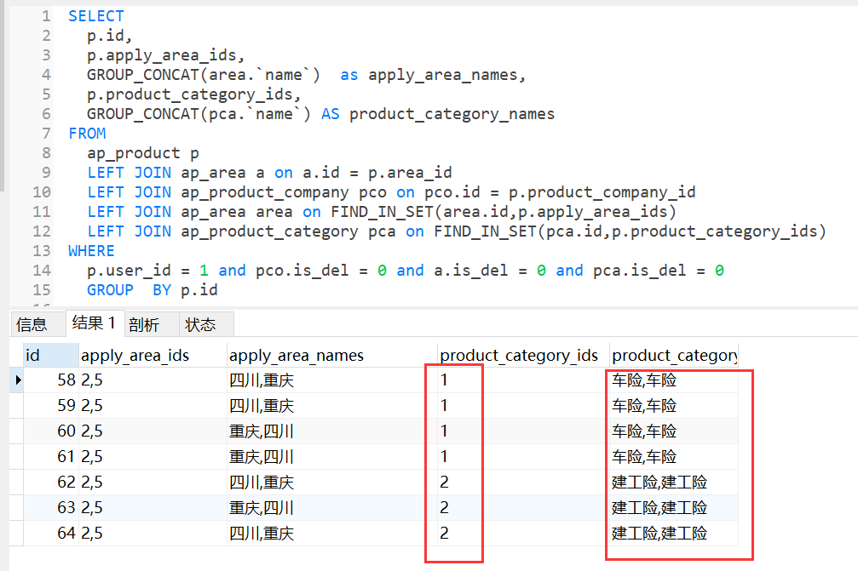Viewport: 858px width, 571px height.
Task: Click id cell 58
Action: point(51,380)
